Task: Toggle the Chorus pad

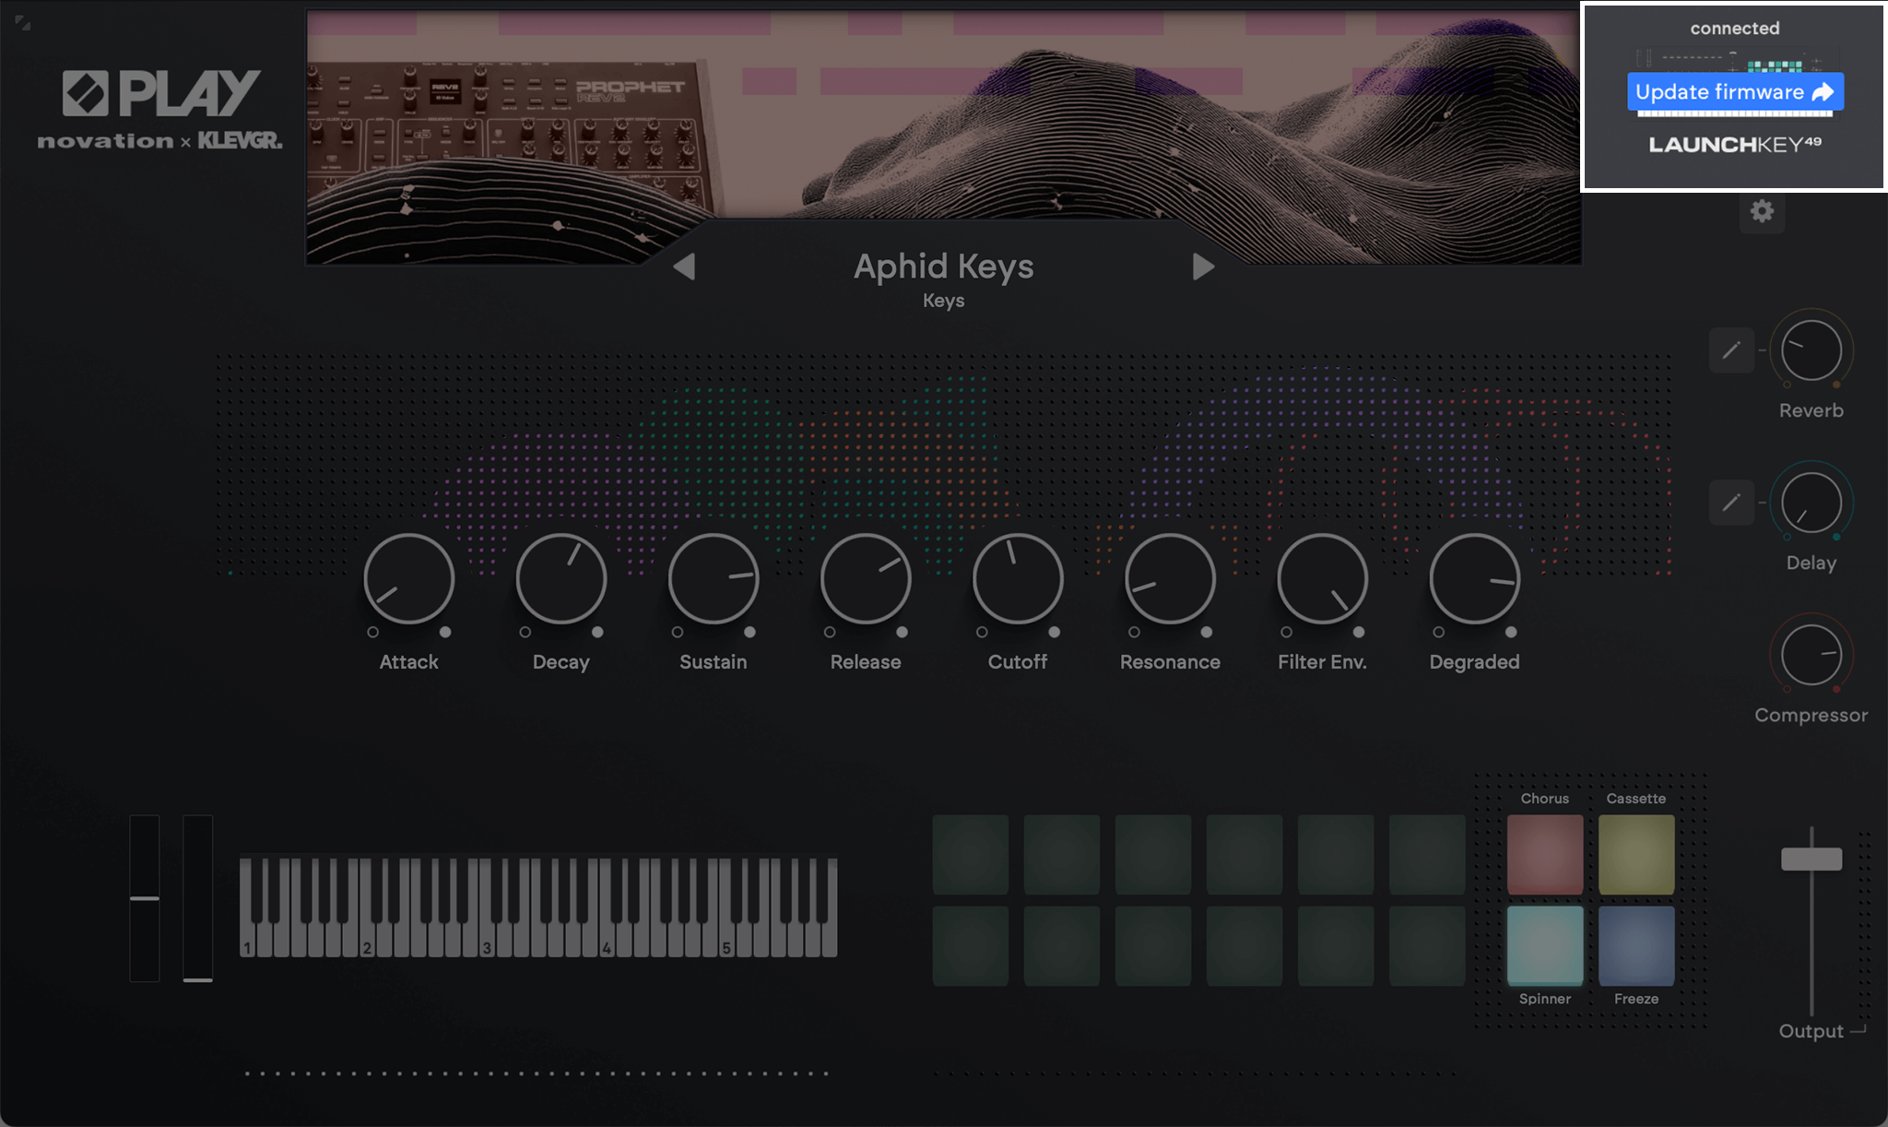Action: pyautogui.click(x=1545, y=854)
